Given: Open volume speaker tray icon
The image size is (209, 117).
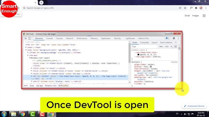Looking at the screenshot, I should tap(185, 114).
